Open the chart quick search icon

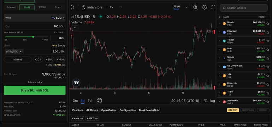pos(195,7)
